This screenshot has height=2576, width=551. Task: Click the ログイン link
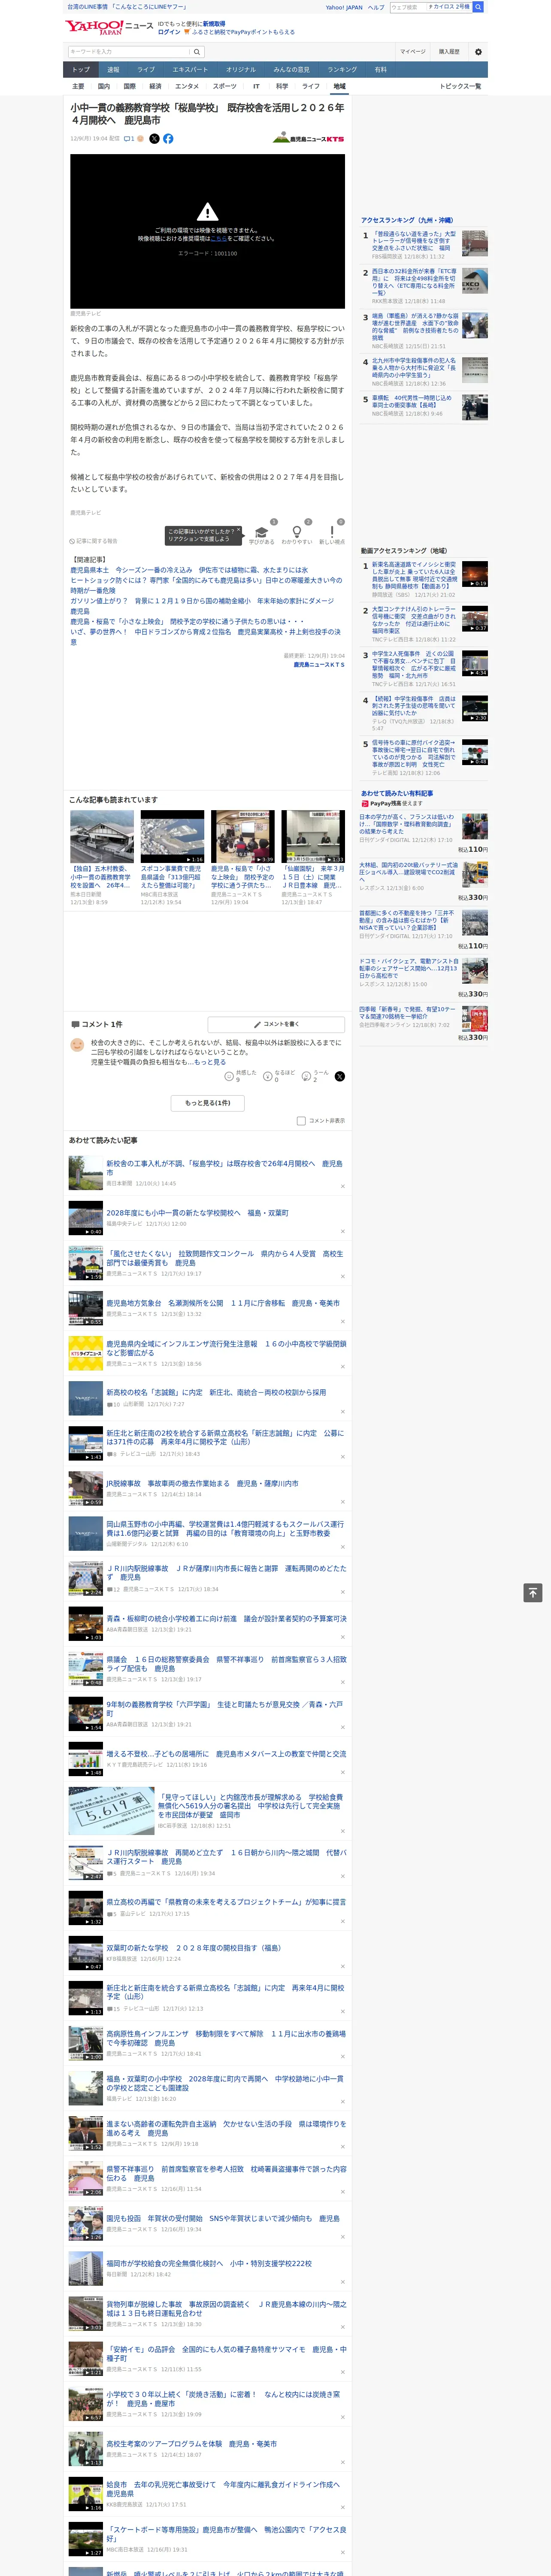(x=169, y=32)
